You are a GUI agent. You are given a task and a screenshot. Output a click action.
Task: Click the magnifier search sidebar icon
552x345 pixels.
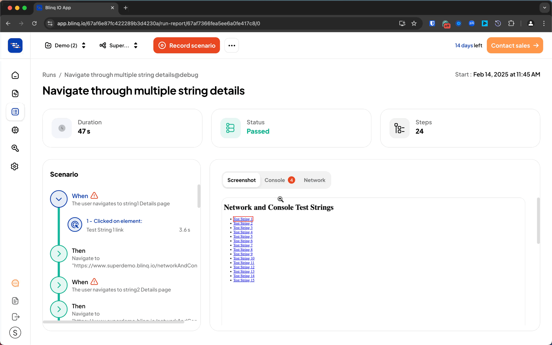pos(15,148)
